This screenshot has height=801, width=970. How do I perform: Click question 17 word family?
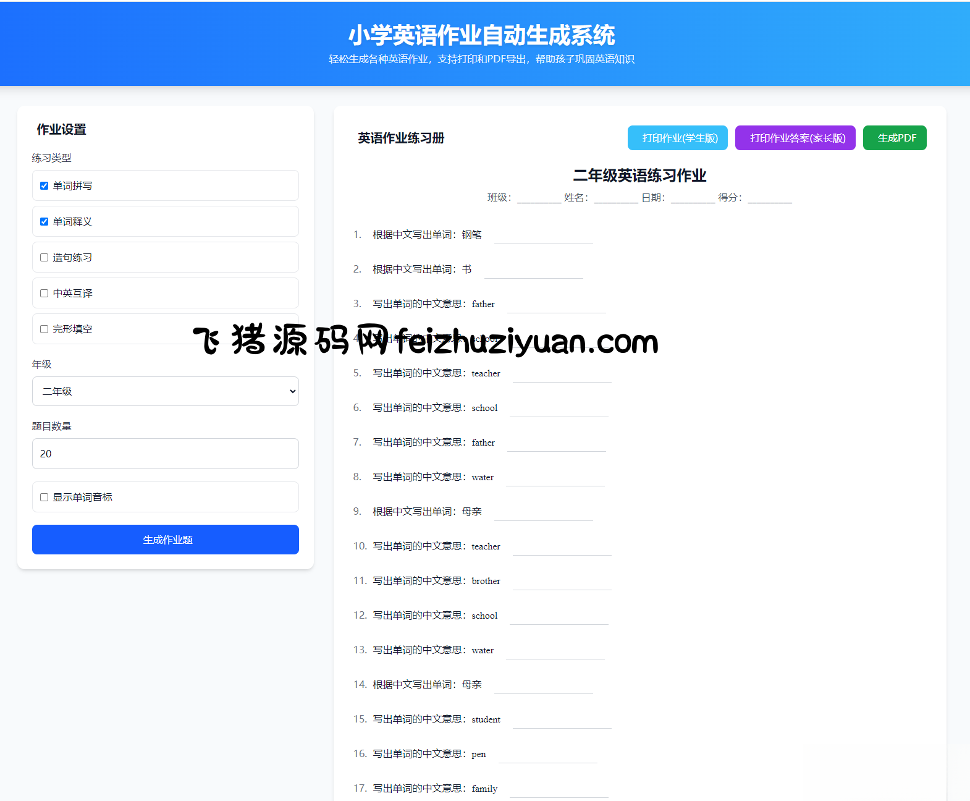(x=484, y=789)
